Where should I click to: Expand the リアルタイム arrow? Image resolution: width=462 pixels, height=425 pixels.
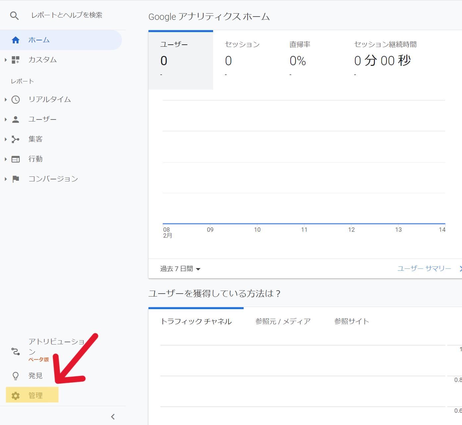[6, 100]
